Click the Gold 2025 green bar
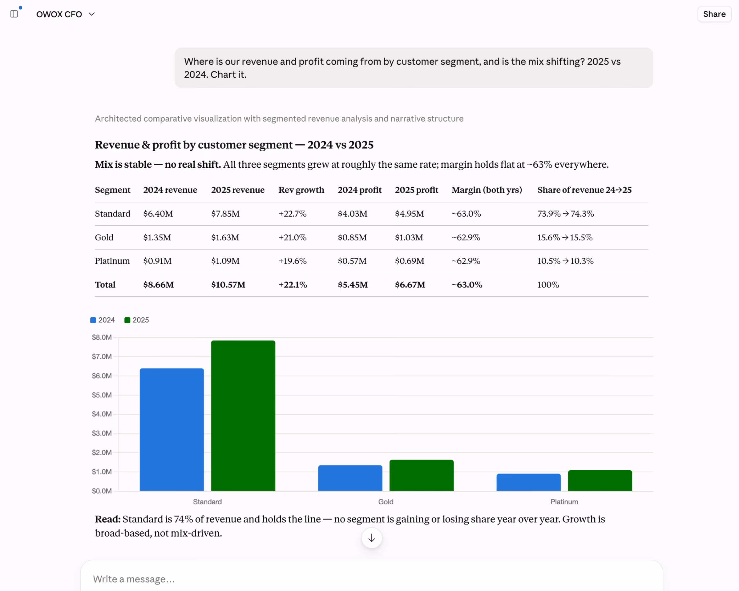Screen dimensions: 739x591 422,475
